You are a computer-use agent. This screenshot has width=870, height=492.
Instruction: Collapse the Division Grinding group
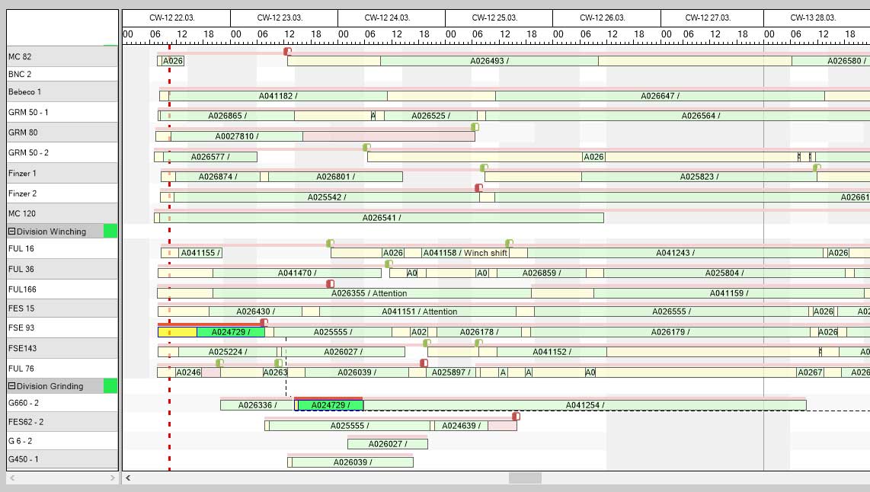pyautogui.click(x=12, y=386)
